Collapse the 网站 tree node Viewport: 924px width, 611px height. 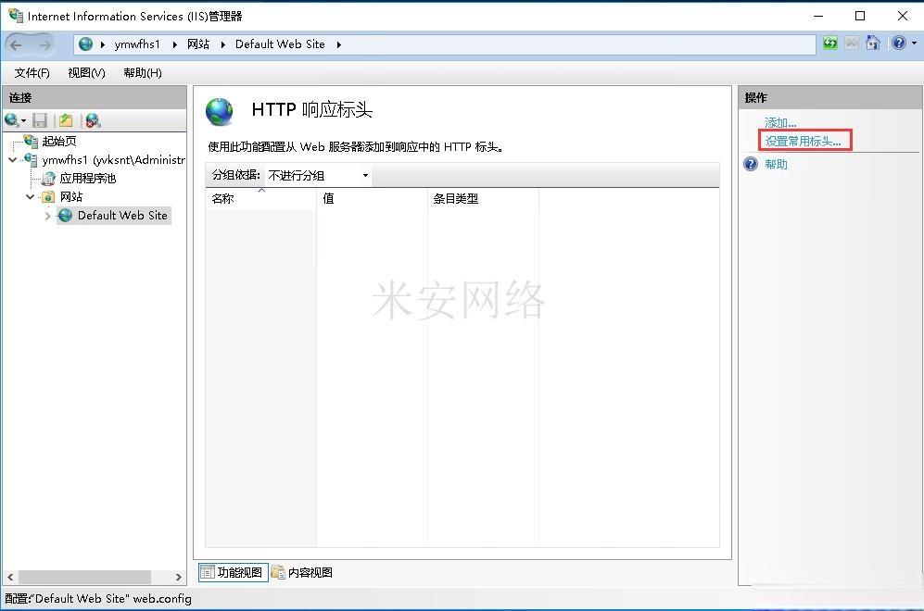pyautogui.click(x=30, y=196)
